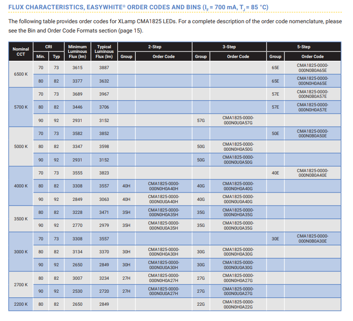This screenshot has height=321, width=353.
Task: Click the '5000 K' row label
Action: tap(21, 147)
